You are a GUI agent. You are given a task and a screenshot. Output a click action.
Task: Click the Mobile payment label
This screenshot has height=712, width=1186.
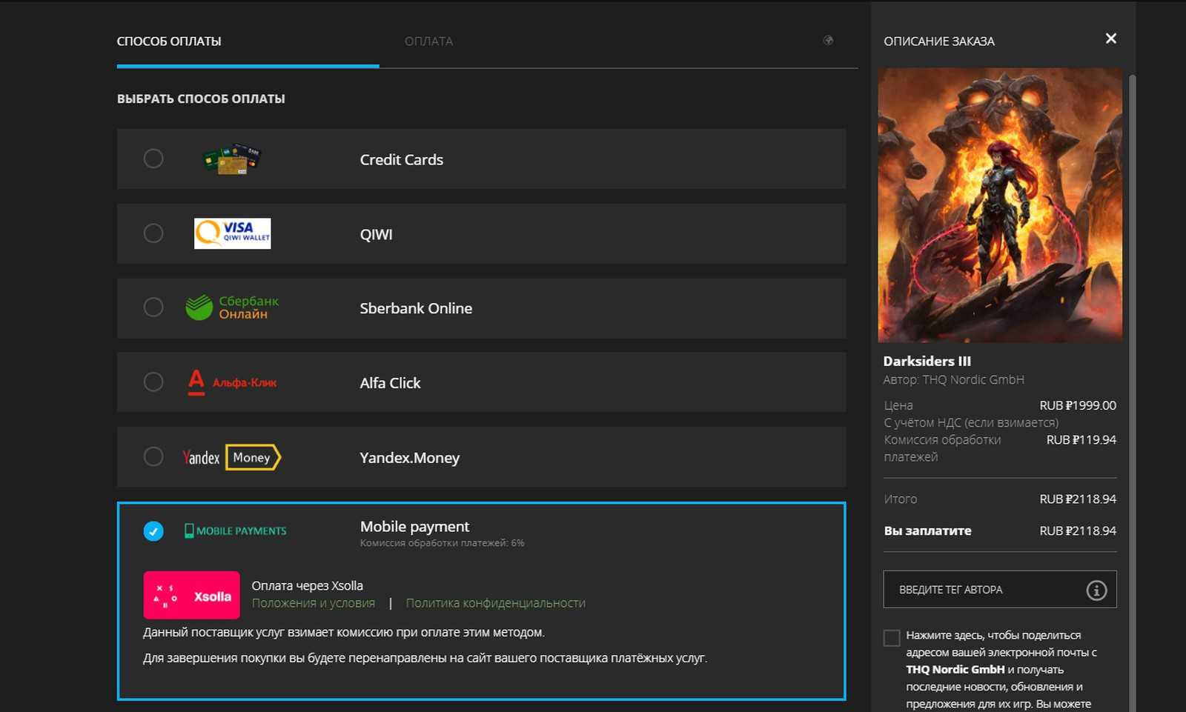point(414,527)
